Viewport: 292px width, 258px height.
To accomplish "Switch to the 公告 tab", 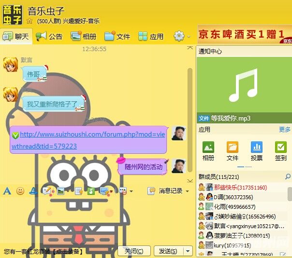I will click(x=49, y=36).
